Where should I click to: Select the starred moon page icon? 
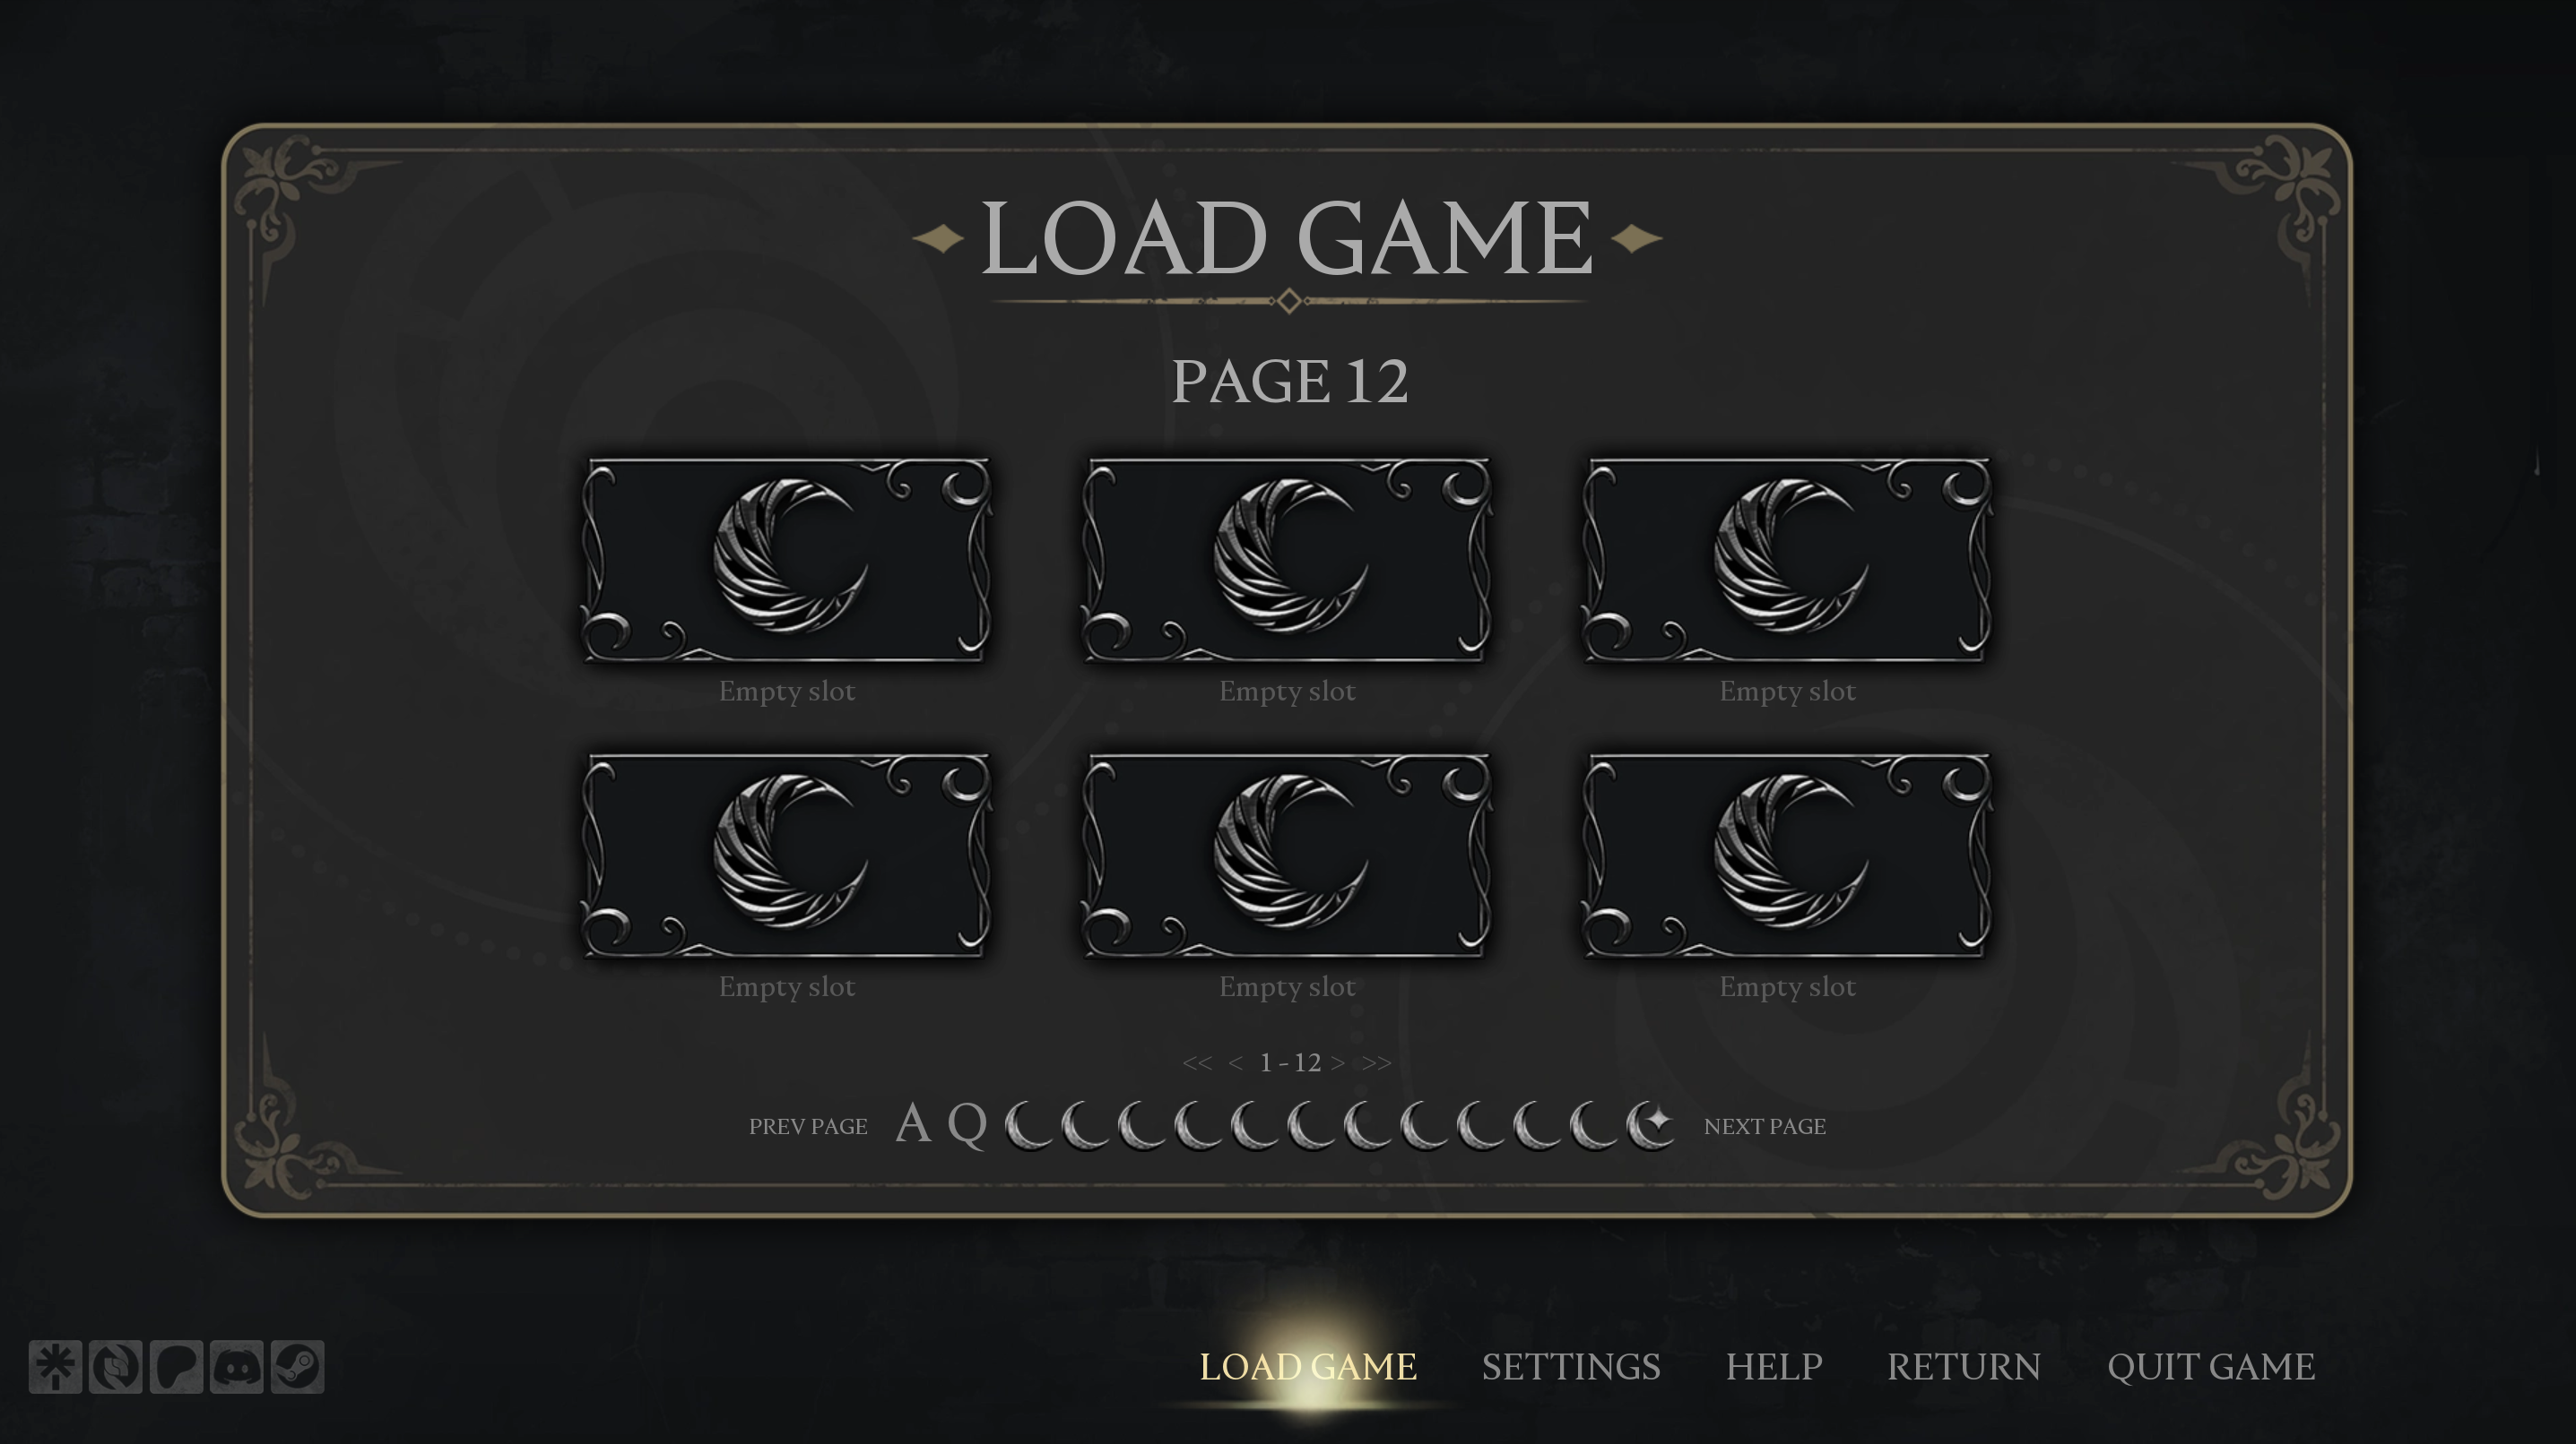1651,1125
